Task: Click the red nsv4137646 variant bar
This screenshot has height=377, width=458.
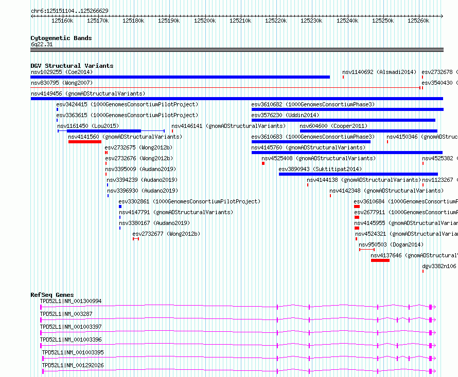Action: (x=380, y=260)
